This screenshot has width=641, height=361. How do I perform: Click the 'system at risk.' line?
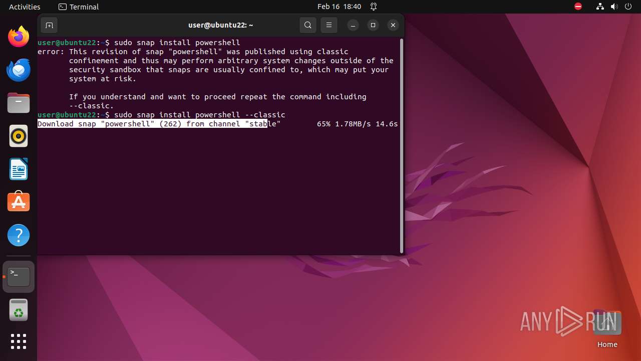pos(103,79)
